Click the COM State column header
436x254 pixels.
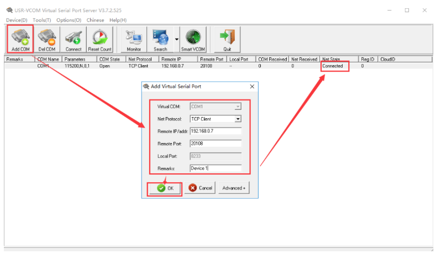click(x=111, y=59)
